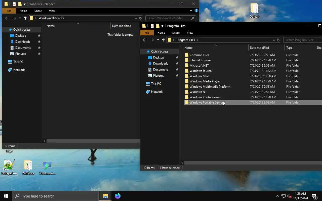Select Network in Windows Defender sidebar
Screen dimensions: 322x201
pyautogui.click(x=19, y=70)
